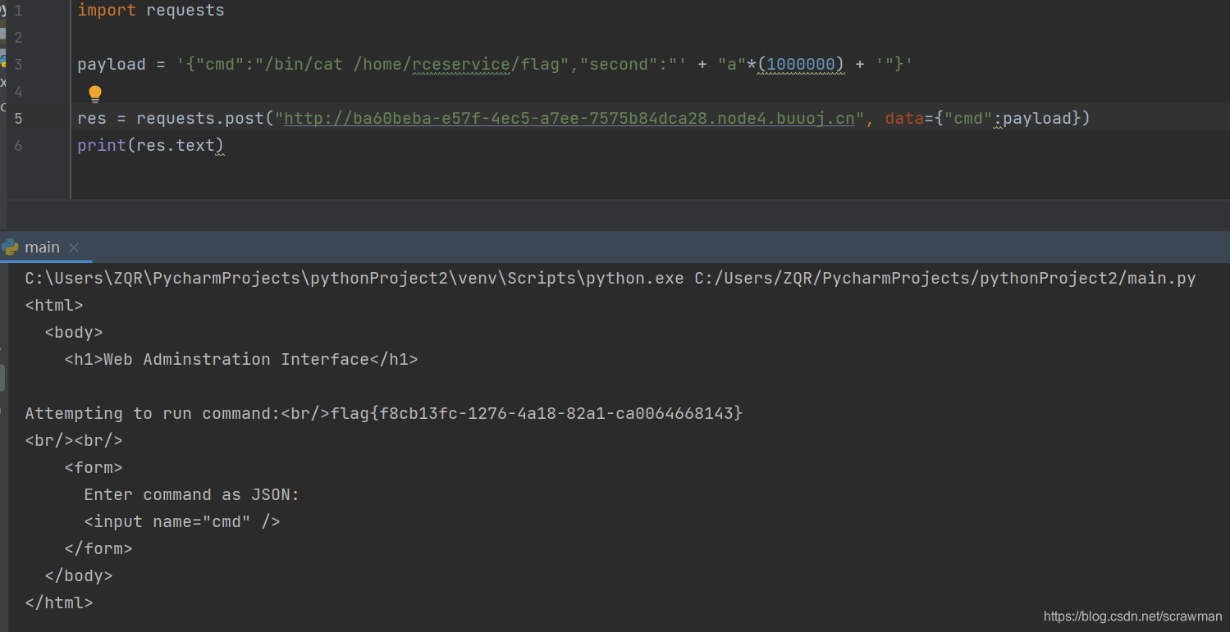Screen dimensions: 1230x632
Task: Click line number 5 in gutter
Action: point(18,119)
